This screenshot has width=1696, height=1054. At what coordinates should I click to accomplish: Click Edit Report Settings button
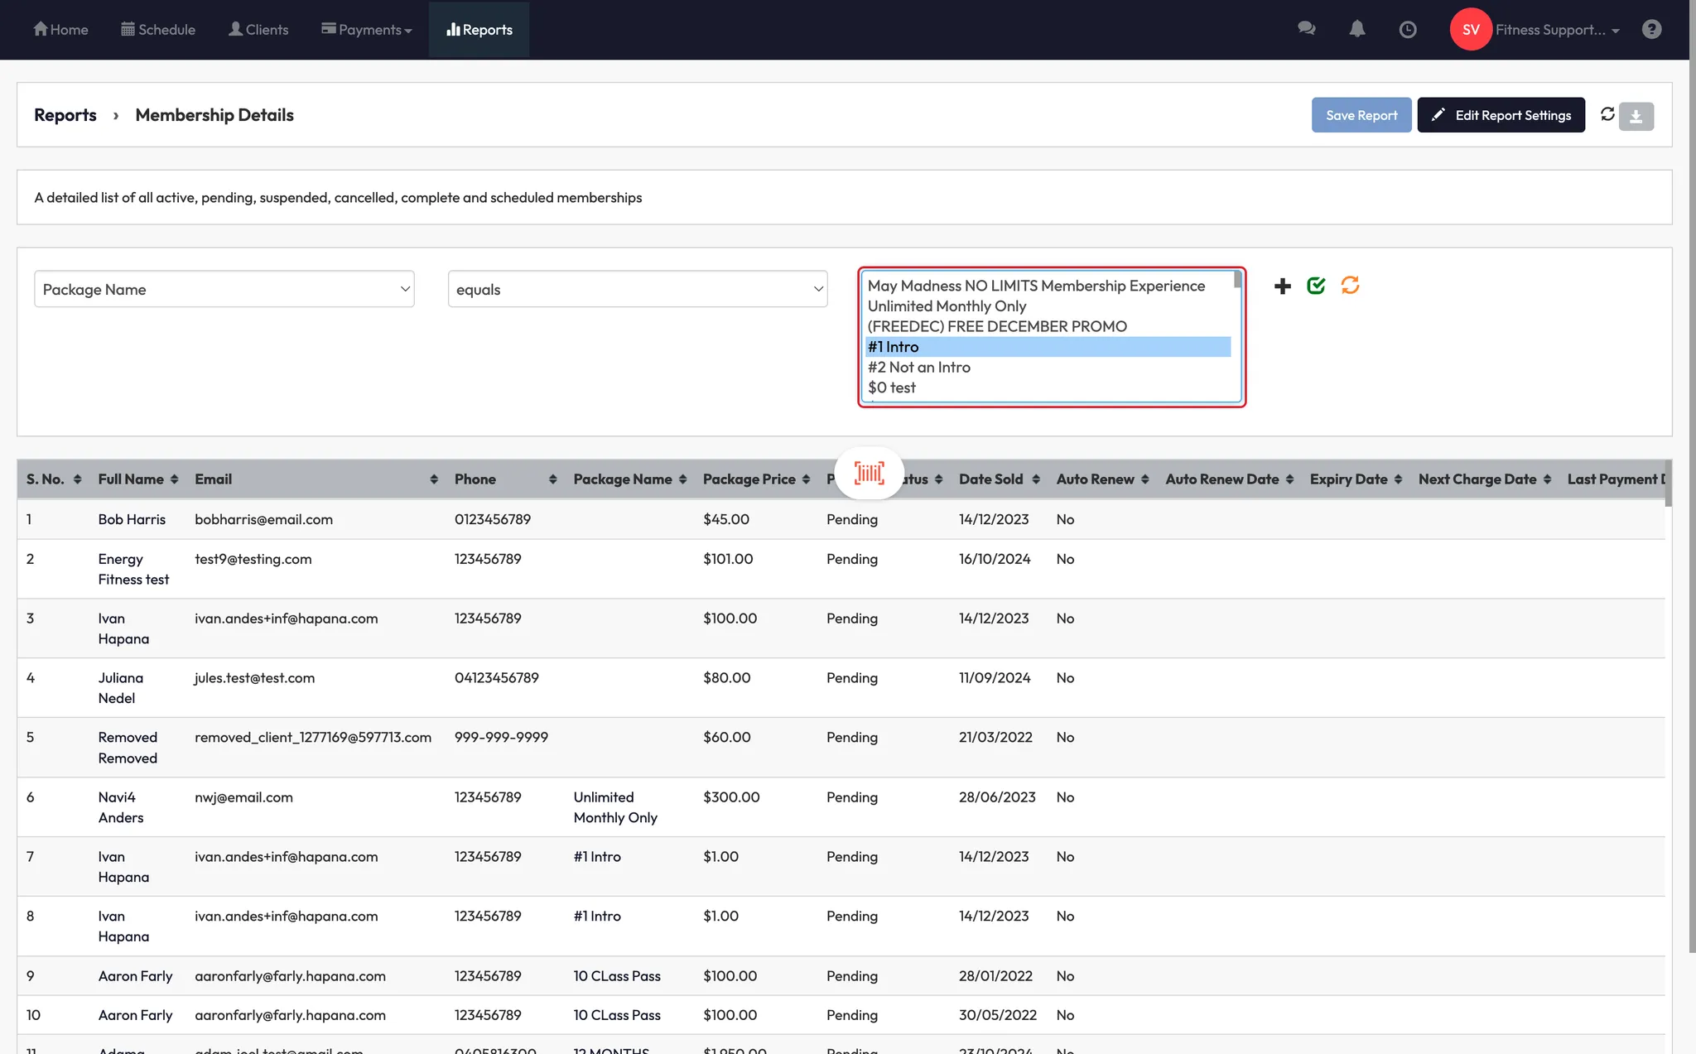pyautogui.click(x=1501, y=115)
